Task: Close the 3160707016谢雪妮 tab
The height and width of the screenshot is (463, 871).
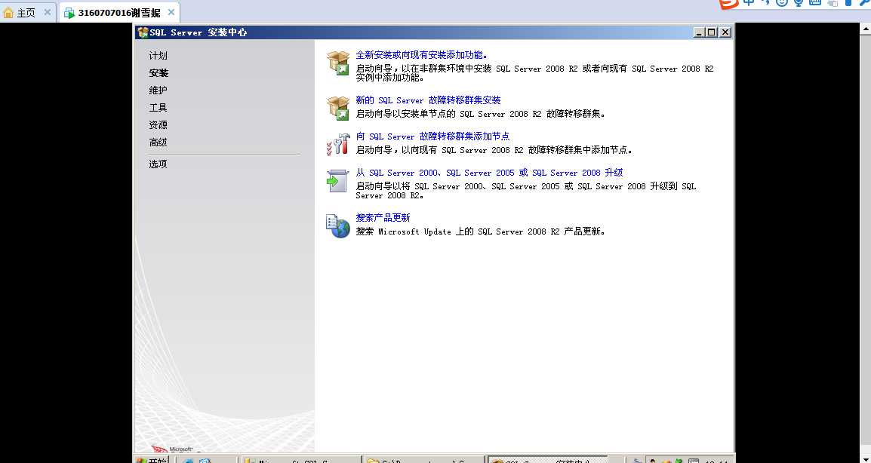Action: (171, 12)
